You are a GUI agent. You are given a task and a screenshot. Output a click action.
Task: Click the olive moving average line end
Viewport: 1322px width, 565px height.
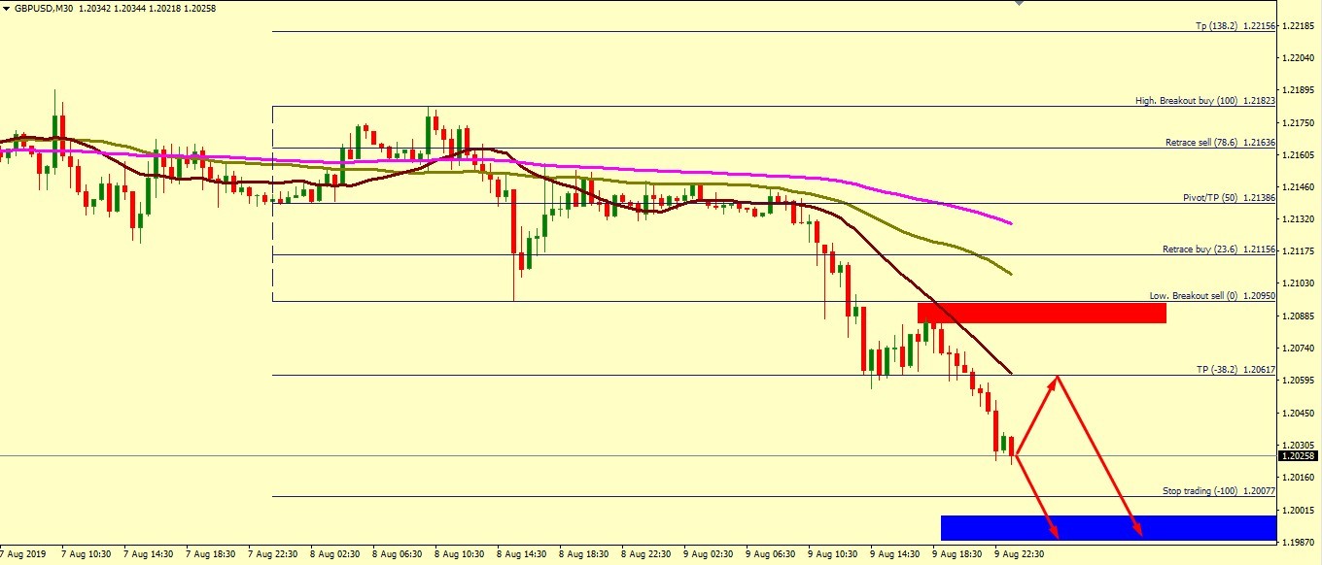1011,273
